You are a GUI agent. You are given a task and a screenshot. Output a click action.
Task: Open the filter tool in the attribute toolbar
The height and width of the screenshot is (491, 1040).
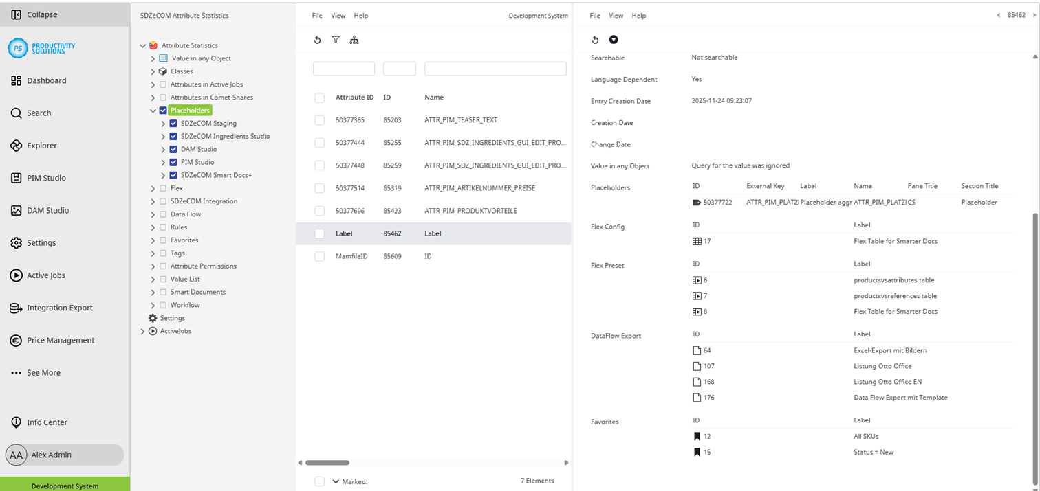[x=336, y=40]
